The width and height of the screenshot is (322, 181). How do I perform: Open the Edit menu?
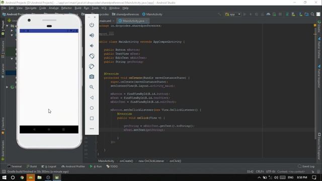pos(11,8)
